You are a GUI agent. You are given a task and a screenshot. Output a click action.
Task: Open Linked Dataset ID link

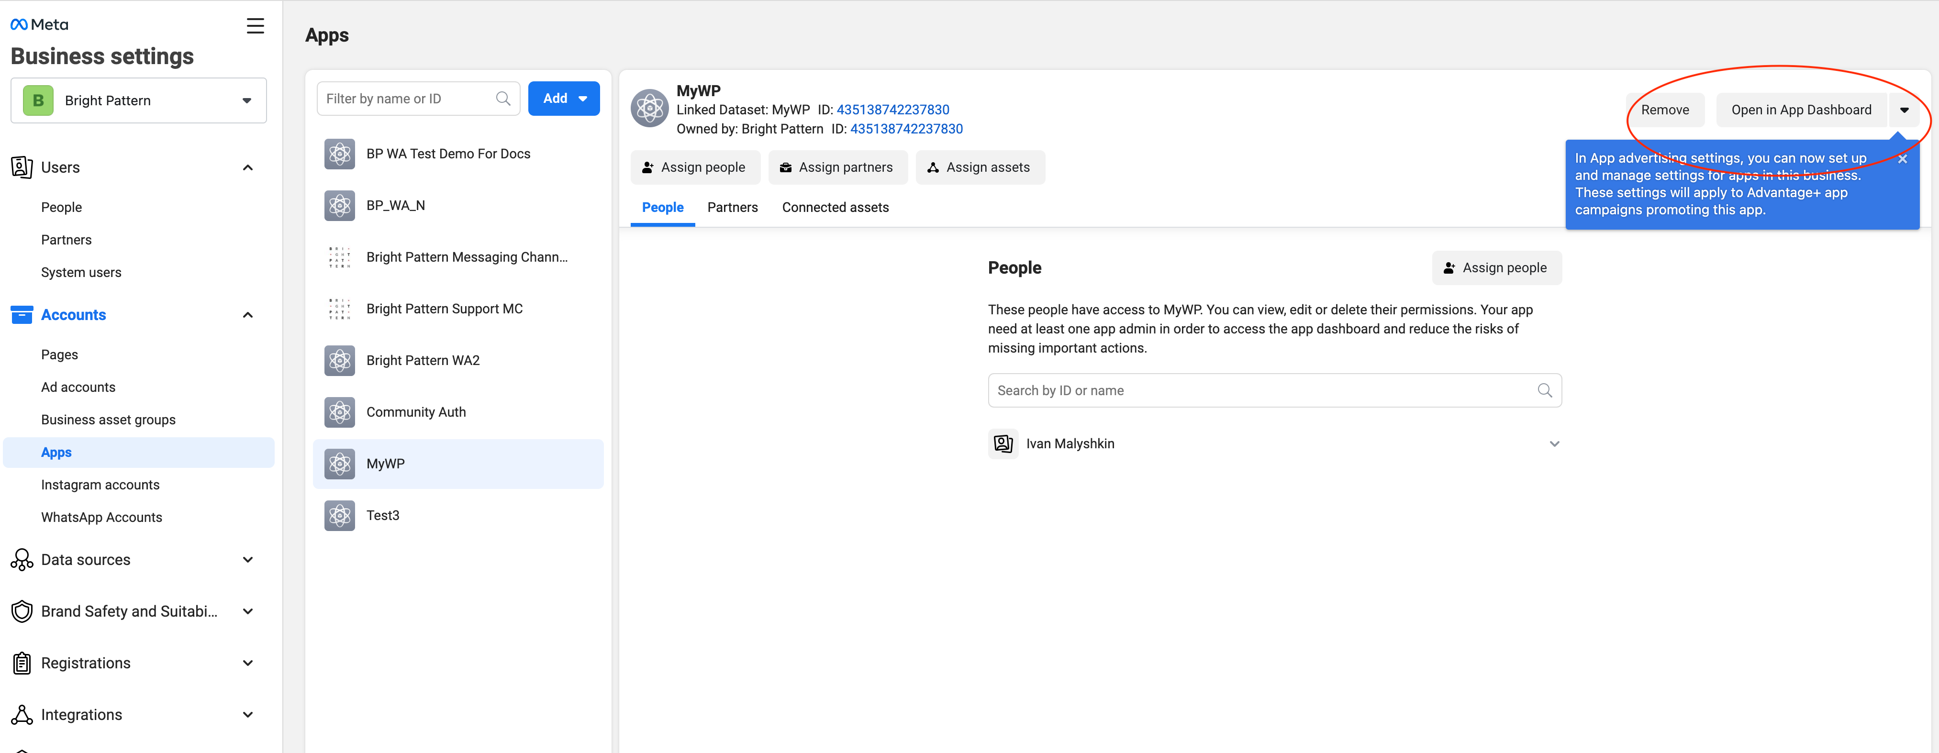893,109
